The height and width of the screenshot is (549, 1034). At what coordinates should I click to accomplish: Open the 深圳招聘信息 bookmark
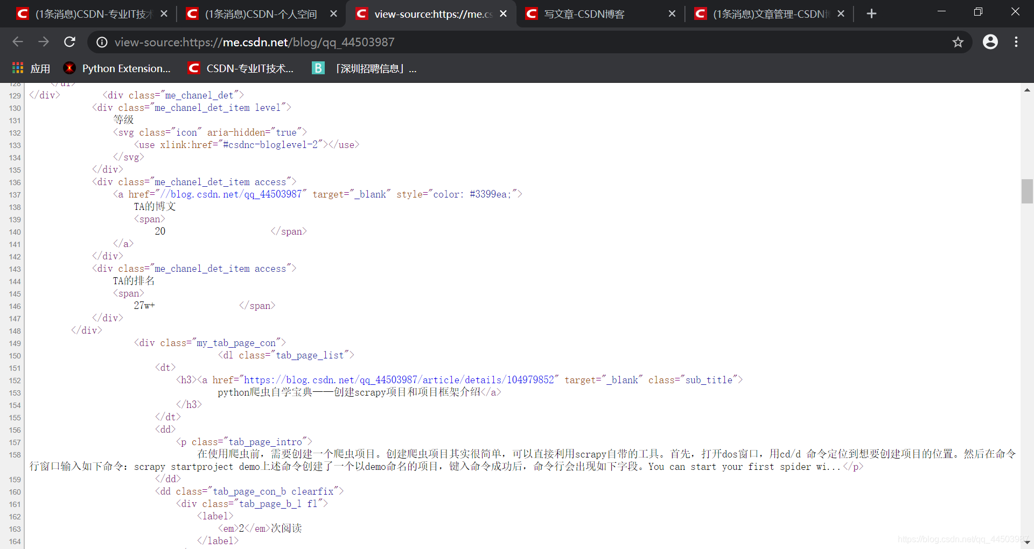point(364,68)
